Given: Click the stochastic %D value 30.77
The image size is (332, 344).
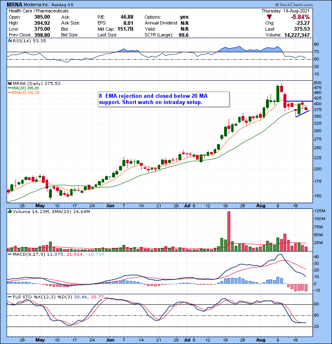Looking at the screenshot, I should click(97, 297).
